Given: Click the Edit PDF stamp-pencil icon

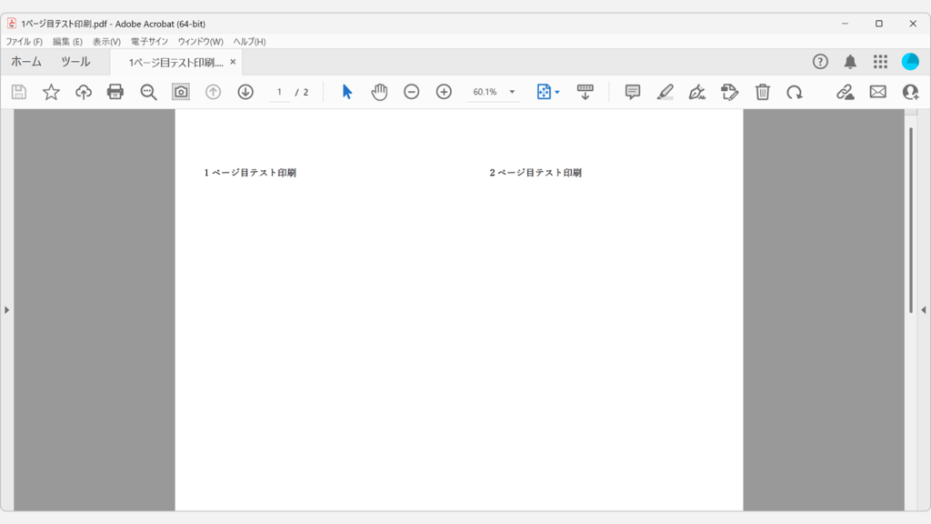Looking at the screenshot, I should pos(730,92).
